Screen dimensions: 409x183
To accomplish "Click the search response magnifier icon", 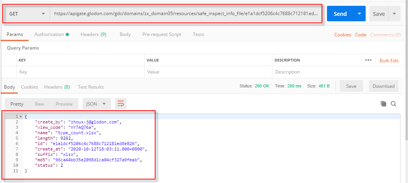I will point(394,104).
